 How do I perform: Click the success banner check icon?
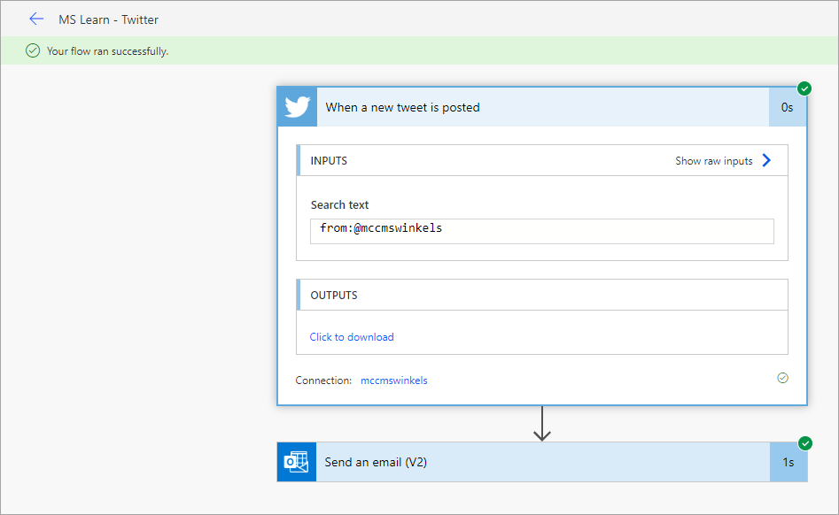[x=33, y=50]
